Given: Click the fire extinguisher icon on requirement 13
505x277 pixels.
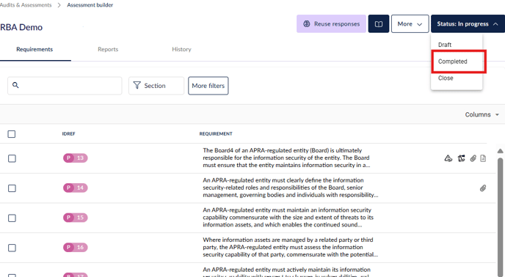Looking at the screenshot, I should (x=461, y=158).
